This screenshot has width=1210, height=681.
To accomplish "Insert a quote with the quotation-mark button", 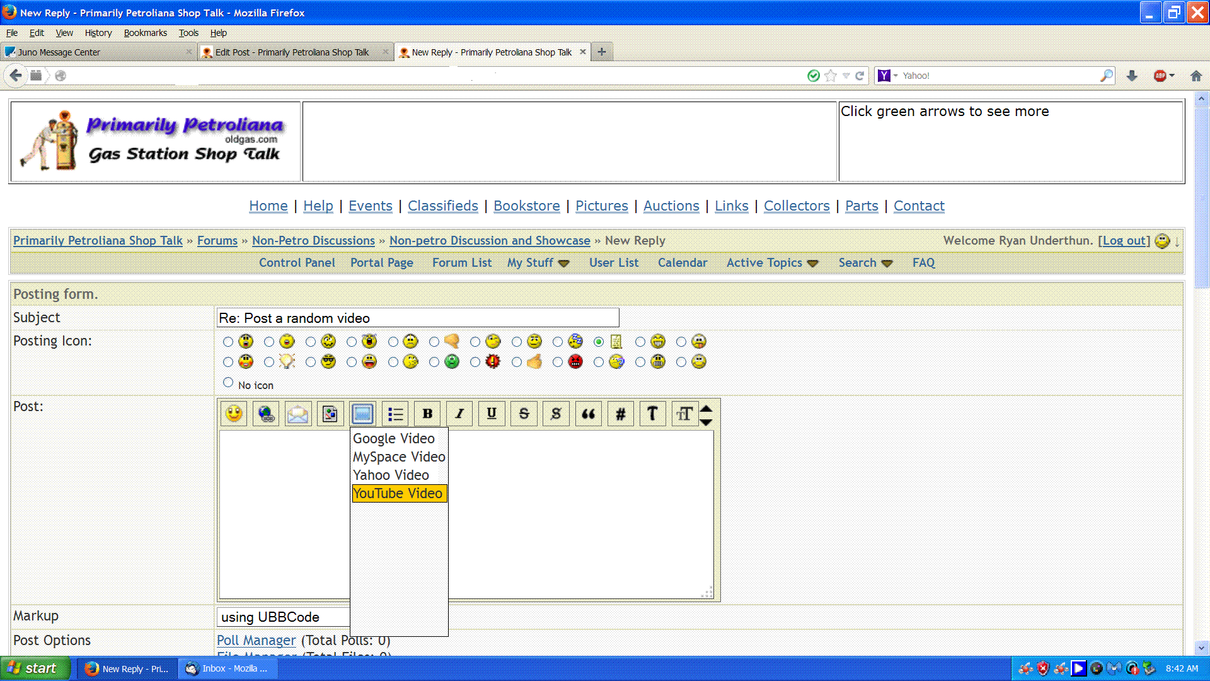I will point(588,414).
